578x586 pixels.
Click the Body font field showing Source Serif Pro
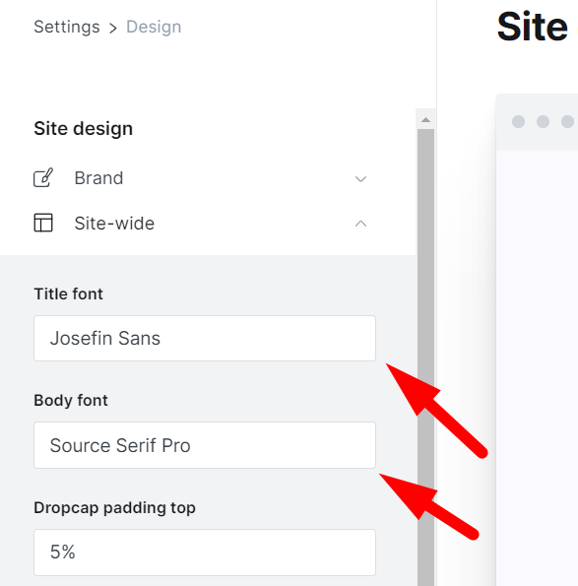click(205, 445)
